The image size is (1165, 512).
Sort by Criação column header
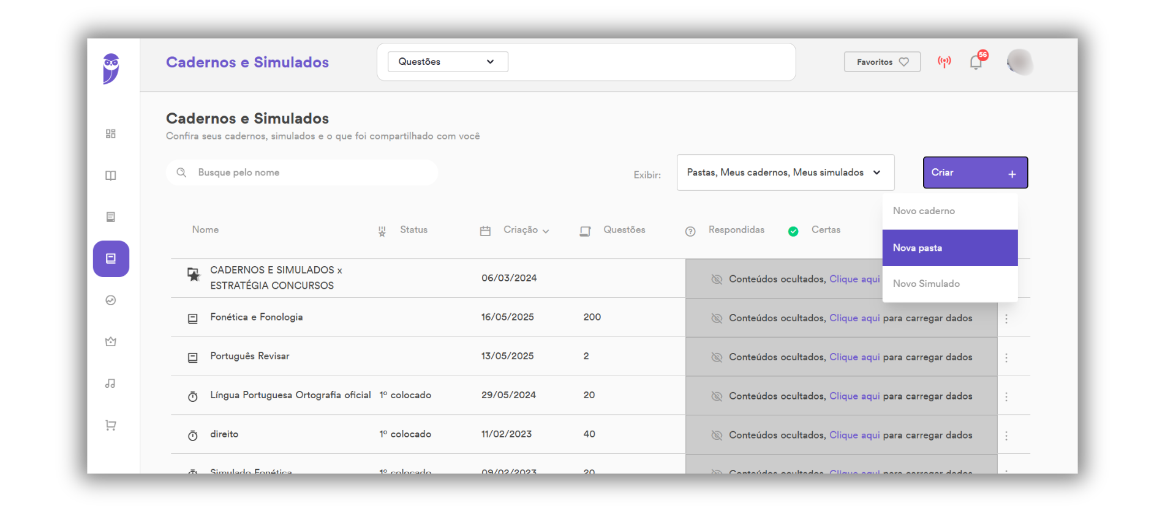526,230
